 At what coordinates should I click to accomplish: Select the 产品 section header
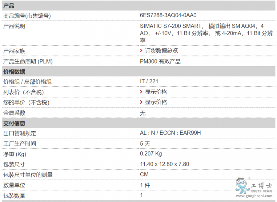(9, 6)
